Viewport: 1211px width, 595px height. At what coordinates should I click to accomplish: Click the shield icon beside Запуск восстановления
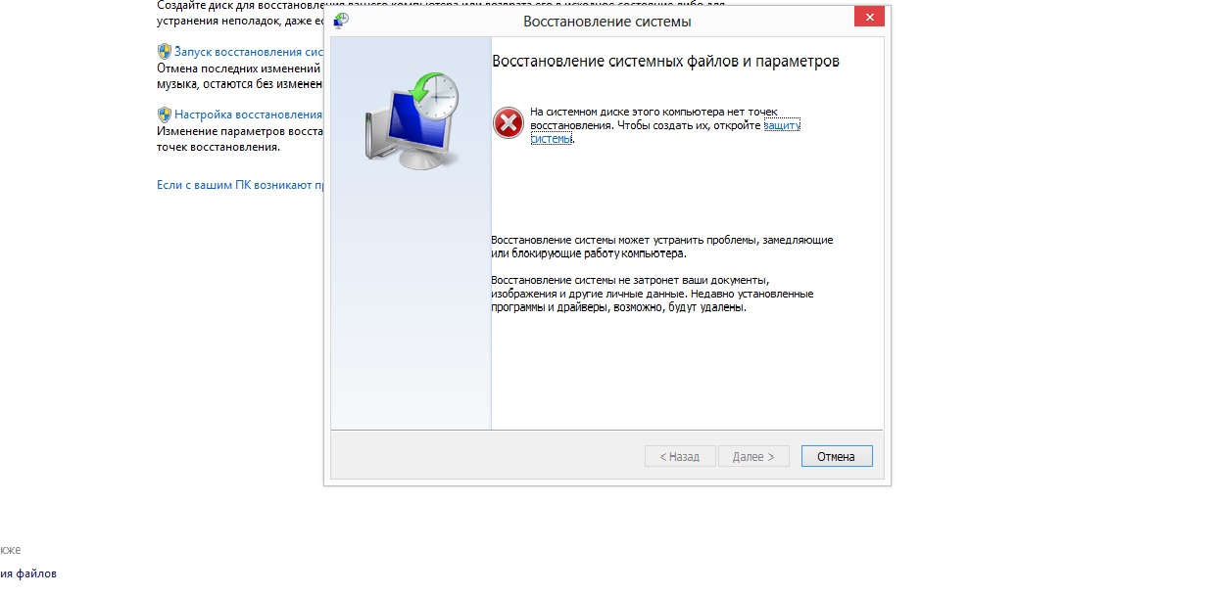(x=165, y=52)
